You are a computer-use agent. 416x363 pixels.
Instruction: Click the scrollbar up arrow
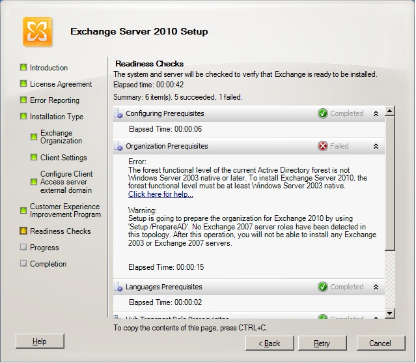[x=390, y=111]
